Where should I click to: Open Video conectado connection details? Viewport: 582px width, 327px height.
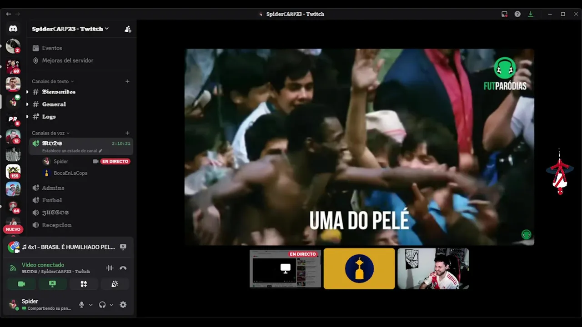click(x=43, y=265)
